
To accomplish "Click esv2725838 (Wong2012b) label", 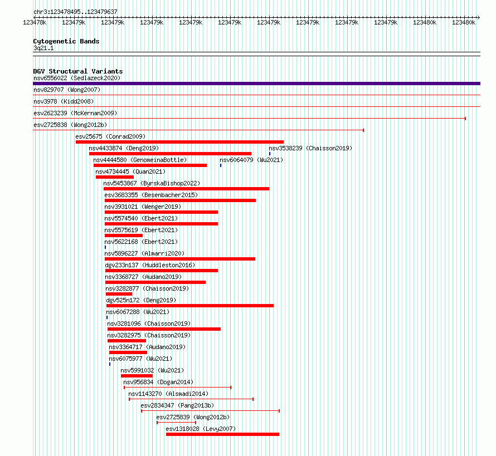I will [70, 125].
